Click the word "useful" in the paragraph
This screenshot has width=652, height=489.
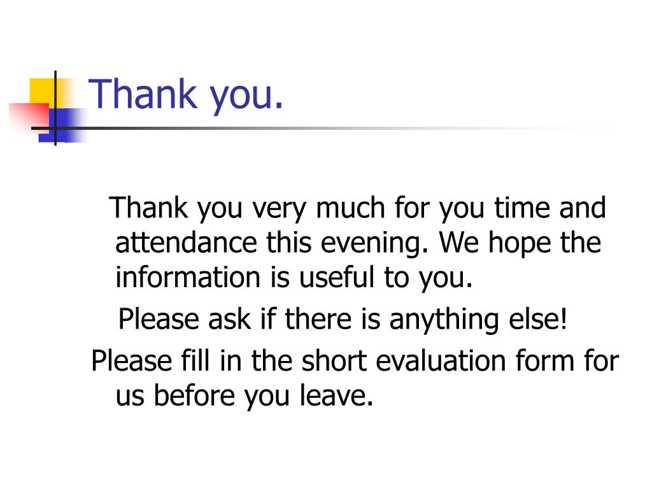[337, 278]
